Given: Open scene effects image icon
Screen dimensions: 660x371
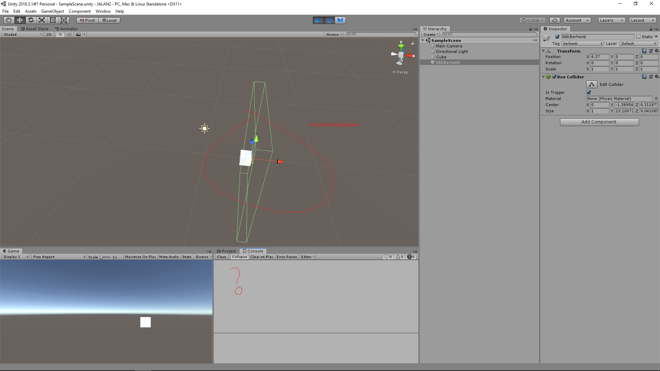Looking at the screenshot, I should pyautogui.click(x=78, y=34).
